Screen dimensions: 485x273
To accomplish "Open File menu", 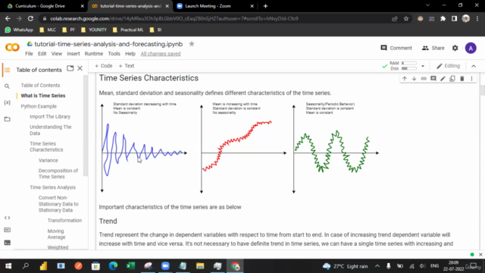I will 29,54.
